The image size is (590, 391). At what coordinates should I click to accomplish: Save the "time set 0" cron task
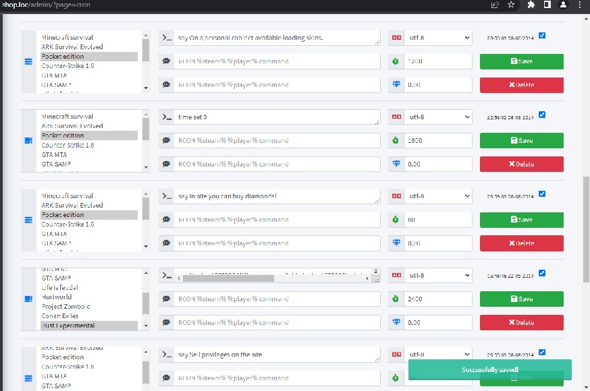(521, 141)
